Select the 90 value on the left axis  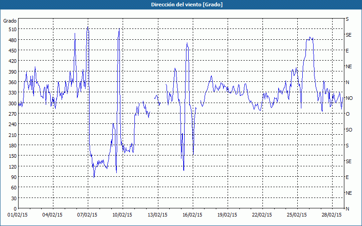14,177
